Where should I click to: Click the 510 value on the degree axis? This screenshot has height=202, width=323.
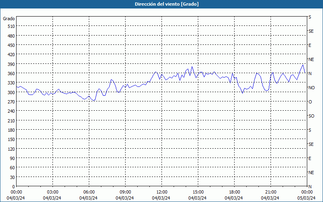[11, 26]
